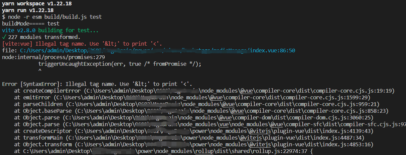The width and height of the screenshot is (406, 155).
Task: Click the 'Error [SyntaxError]: Illegal tag name' line
Action: point(97,84)
